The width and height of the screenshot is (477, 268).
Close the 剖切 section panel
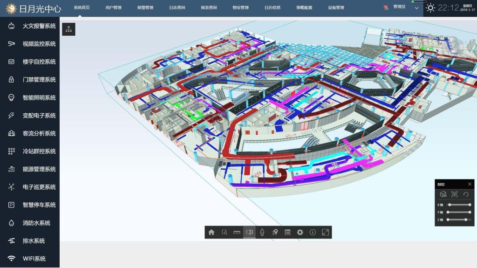pos(470,184)
